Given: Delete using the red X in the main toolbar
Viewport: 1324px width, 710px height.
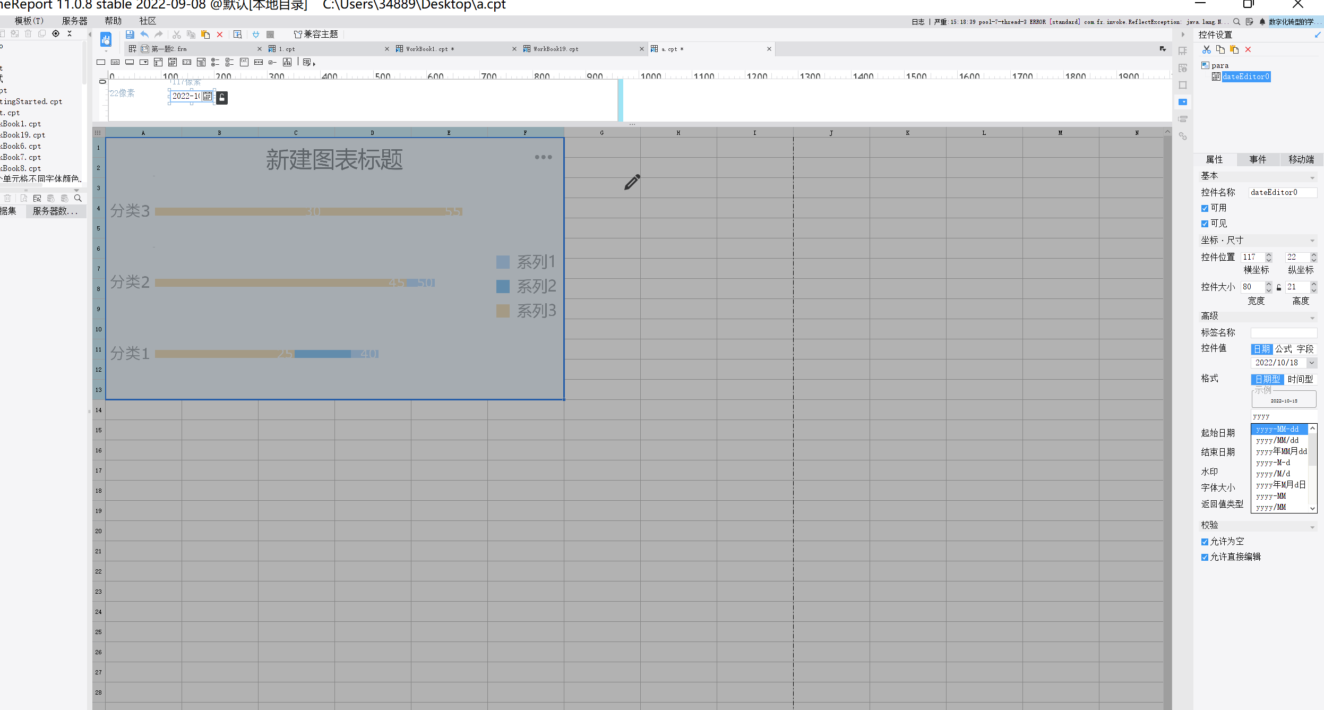Looking at the screenshot, I should (220, 35).
